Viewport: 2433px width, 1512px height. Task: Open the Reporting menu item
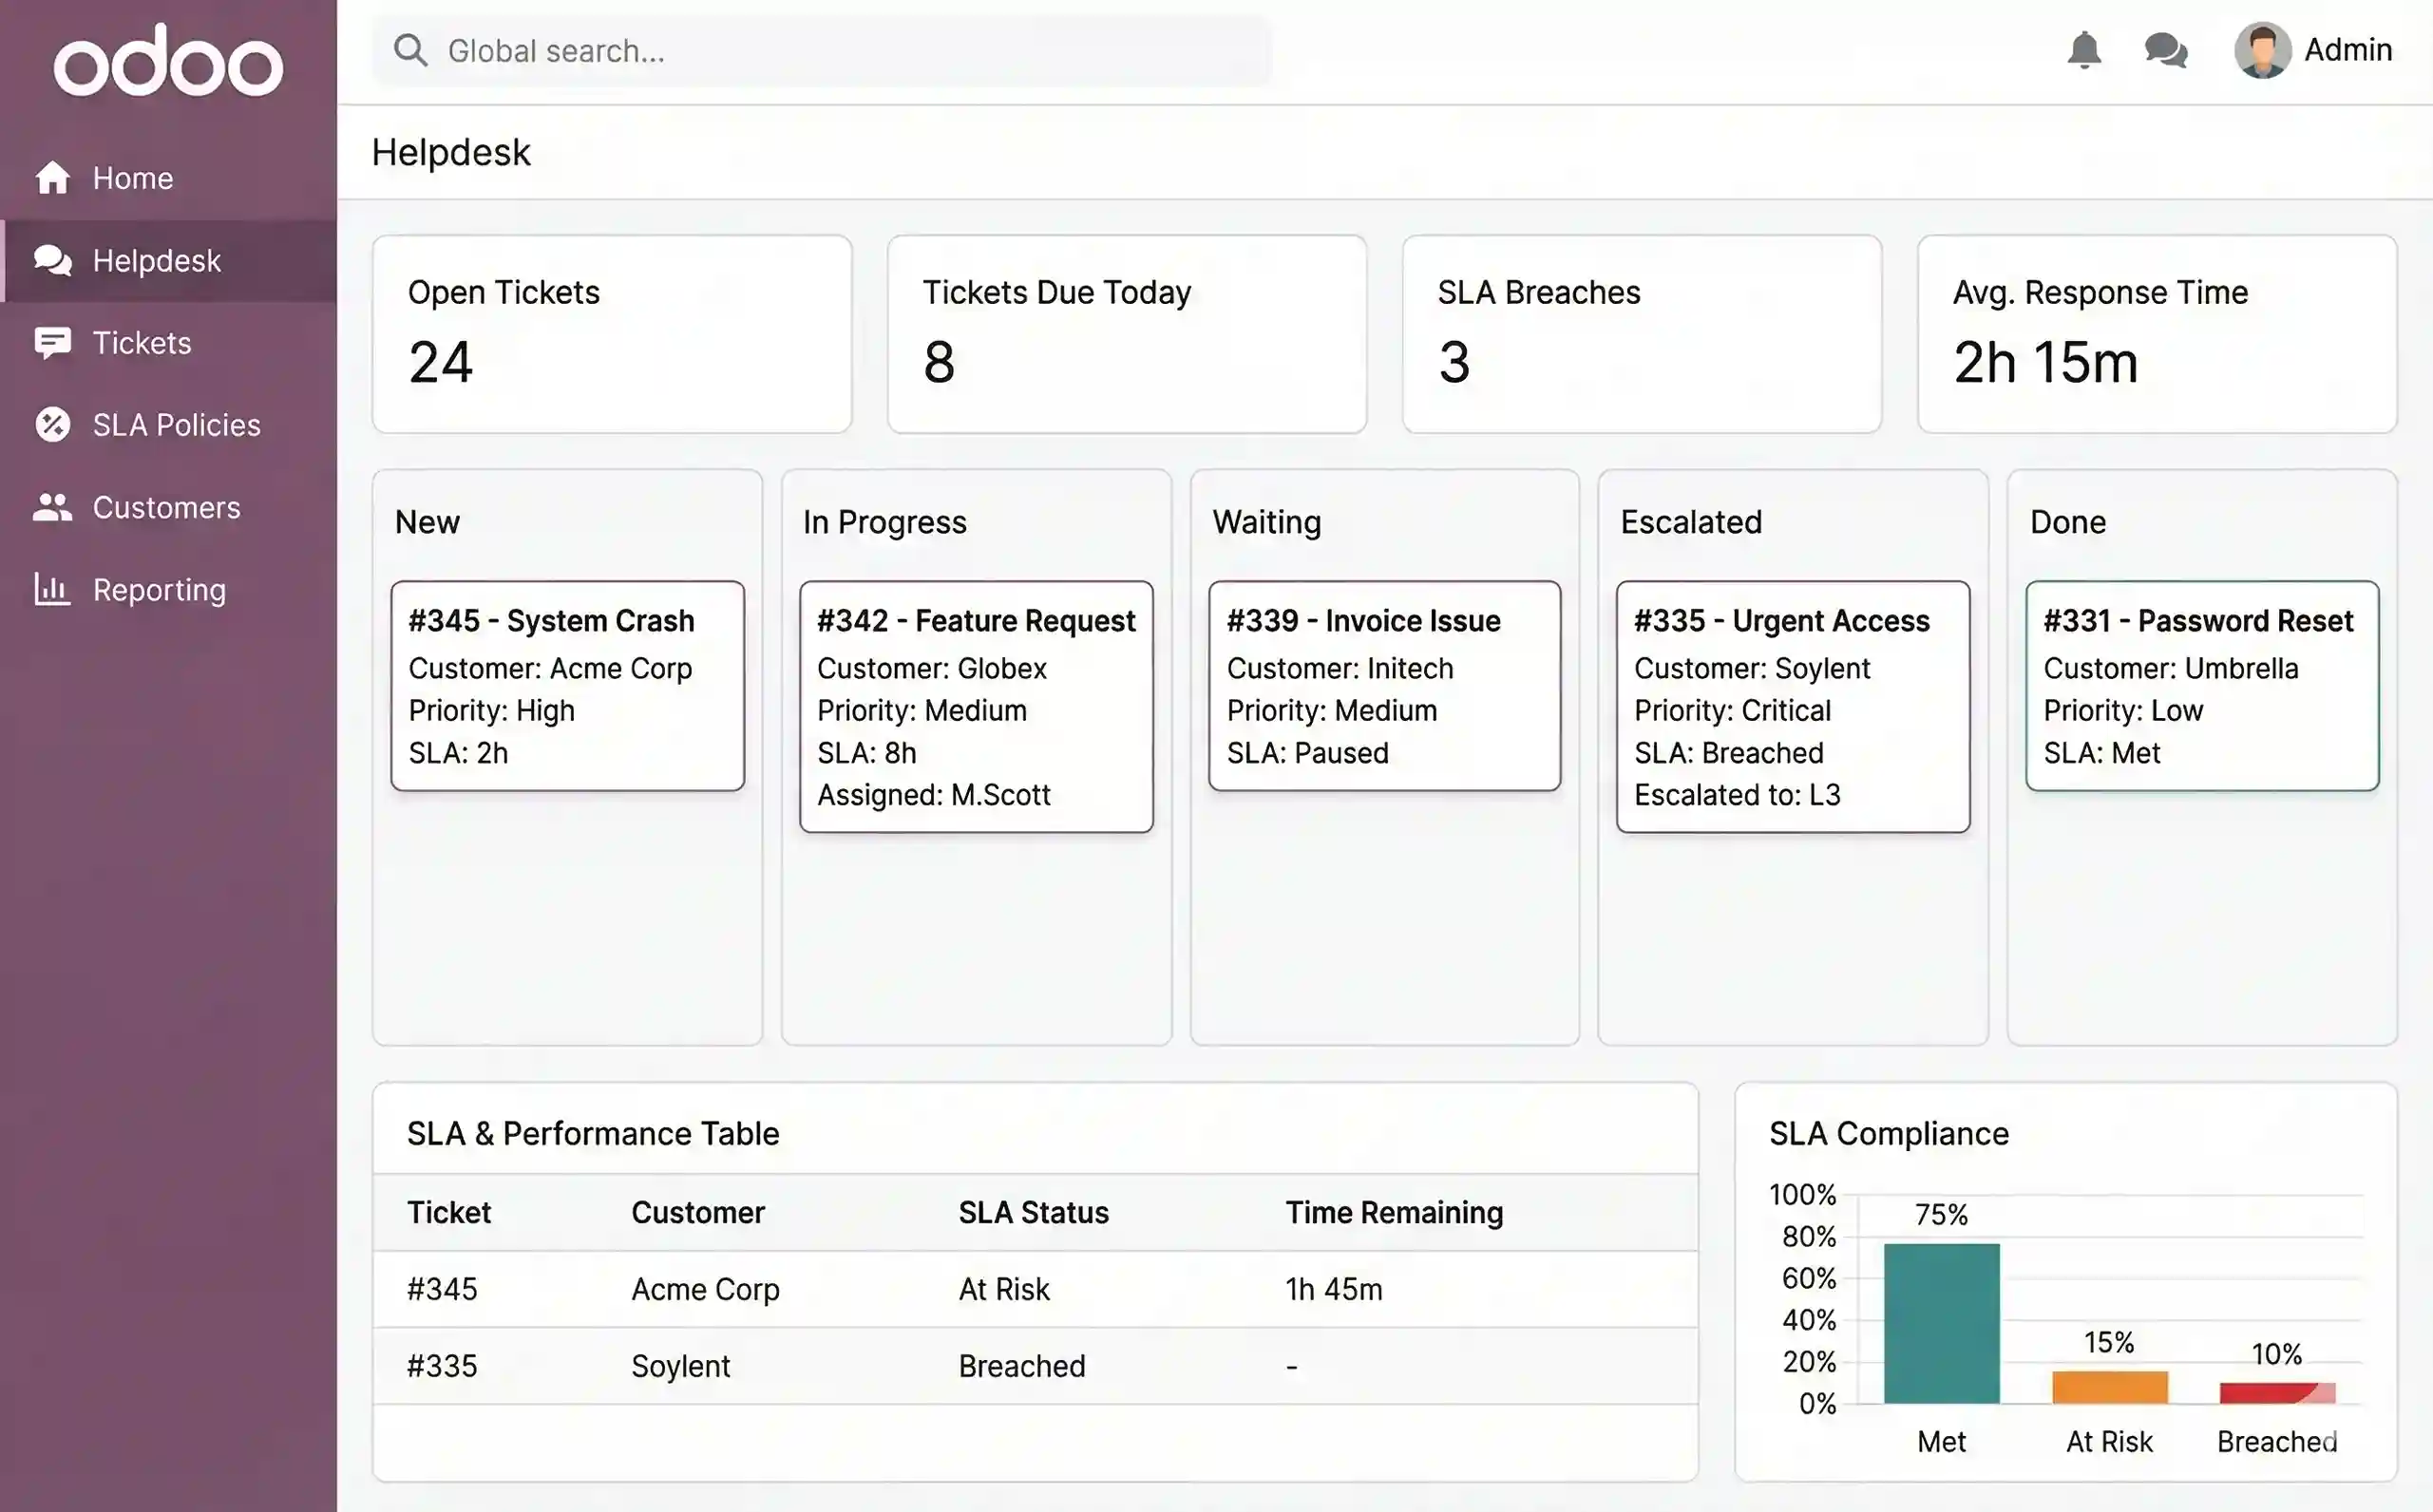point(159,590)
